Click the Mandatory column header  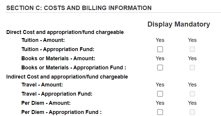pos(192,24)
